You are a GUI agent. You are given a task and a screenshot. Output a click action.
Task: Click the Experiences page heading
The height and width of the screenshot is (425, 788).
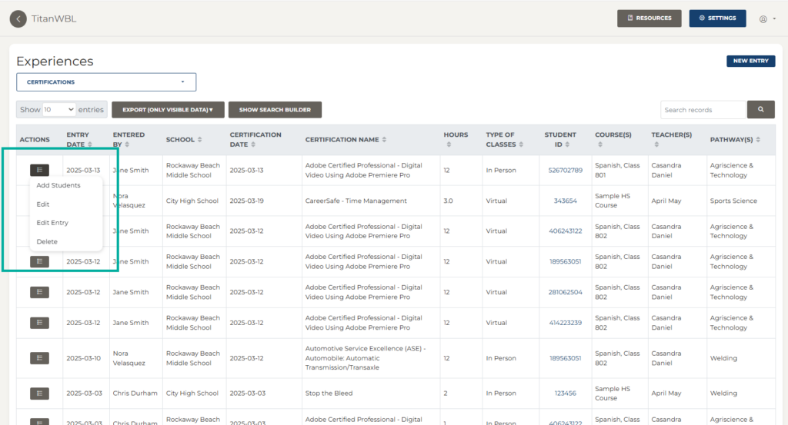(x=55, y=61)
